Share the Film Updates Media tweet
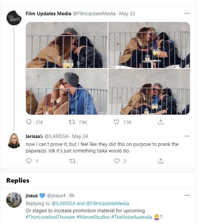Image resolution: width=197 pixels, height=223 pixels. pyautogui.click(x=160, y=122)
